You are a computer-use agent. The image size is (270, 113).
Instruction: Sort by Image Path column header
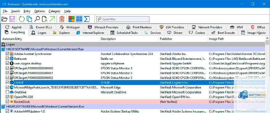236,39
